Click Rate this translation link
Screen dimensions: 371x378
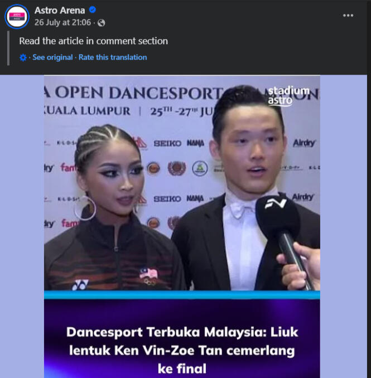click(x=113, y=57)
